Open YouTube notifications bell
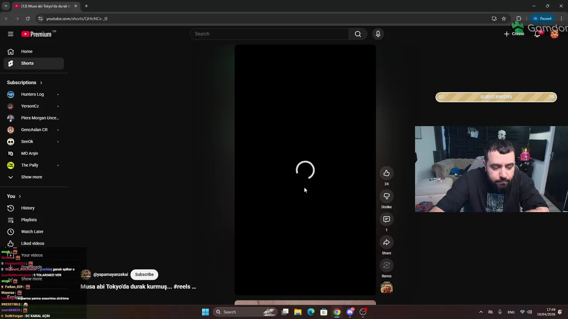Viewport: 568px width, 319px height. tap(537, 34)
